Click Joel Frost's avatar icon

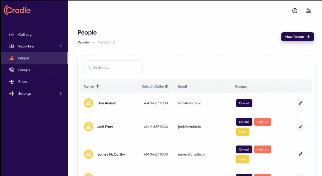click(89, 127)
